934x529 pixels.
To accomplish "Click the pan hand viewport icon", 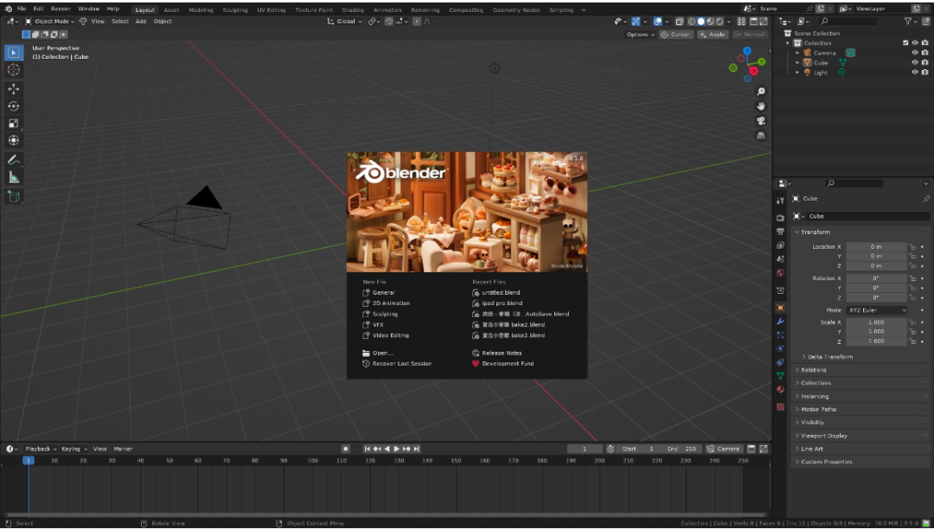I will pos(761,106).
